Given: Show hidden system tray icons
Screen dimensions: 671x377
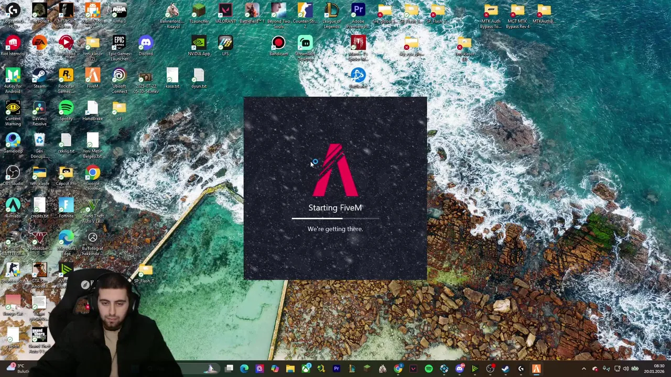Looking at the screenshot, I should click(x=584, y=369).
